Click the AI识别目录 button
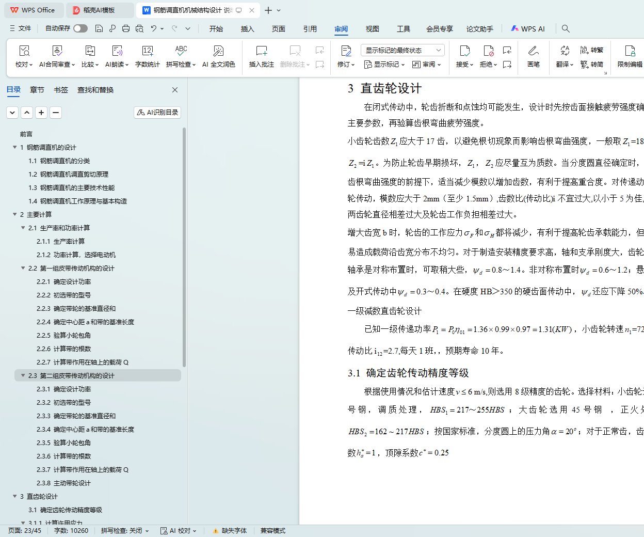This screenshot has height=537, width=644. [x=157, y=112]
